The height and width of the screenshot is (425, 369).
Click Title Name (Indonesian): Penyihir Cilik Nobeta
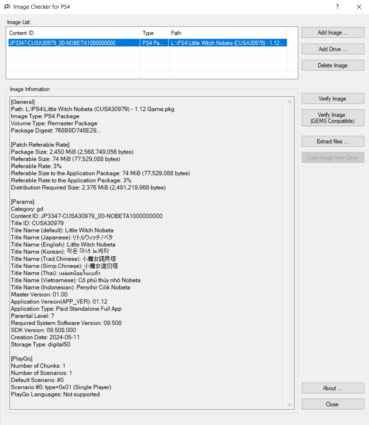(x=70, y=288)
